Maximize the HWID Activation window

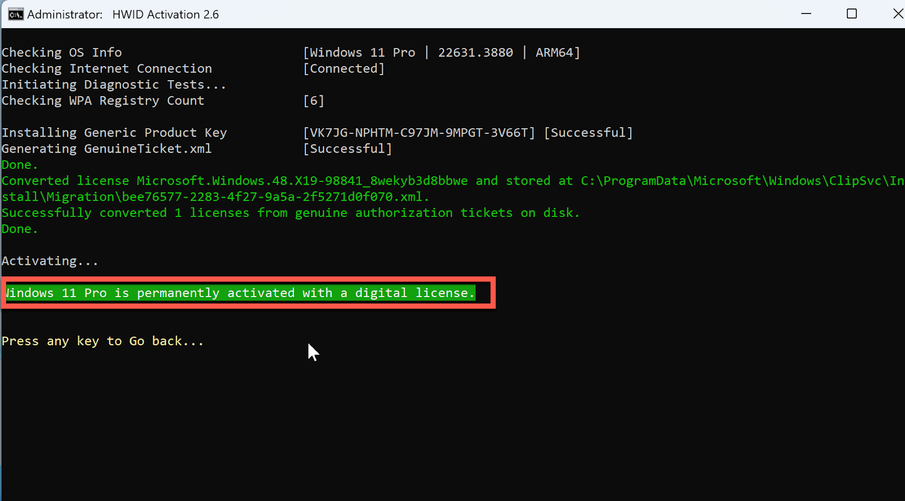click(852, 14)
